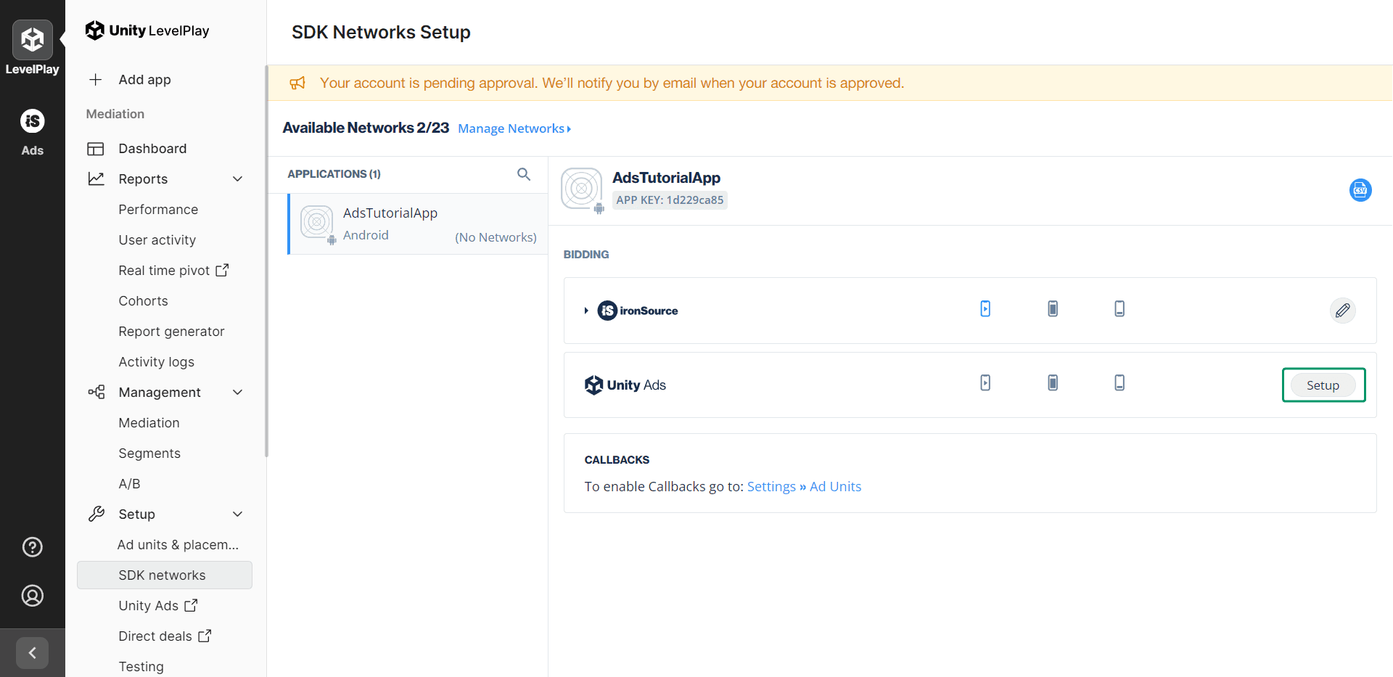Open the LevelPlay product icon
This screenshot has height=677, width=1393.
tap(33, 40)
